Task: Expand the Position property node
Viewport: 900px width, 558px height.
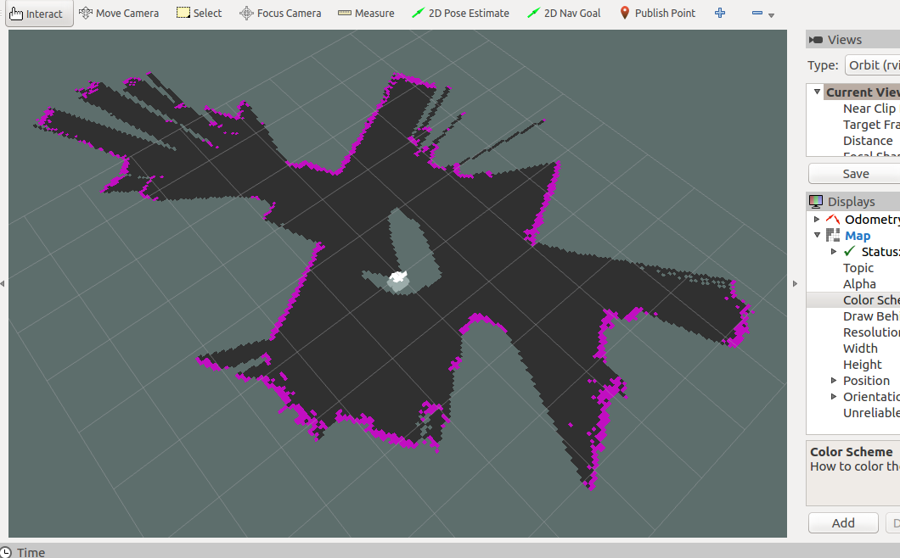Action: (x=834, y=380)
